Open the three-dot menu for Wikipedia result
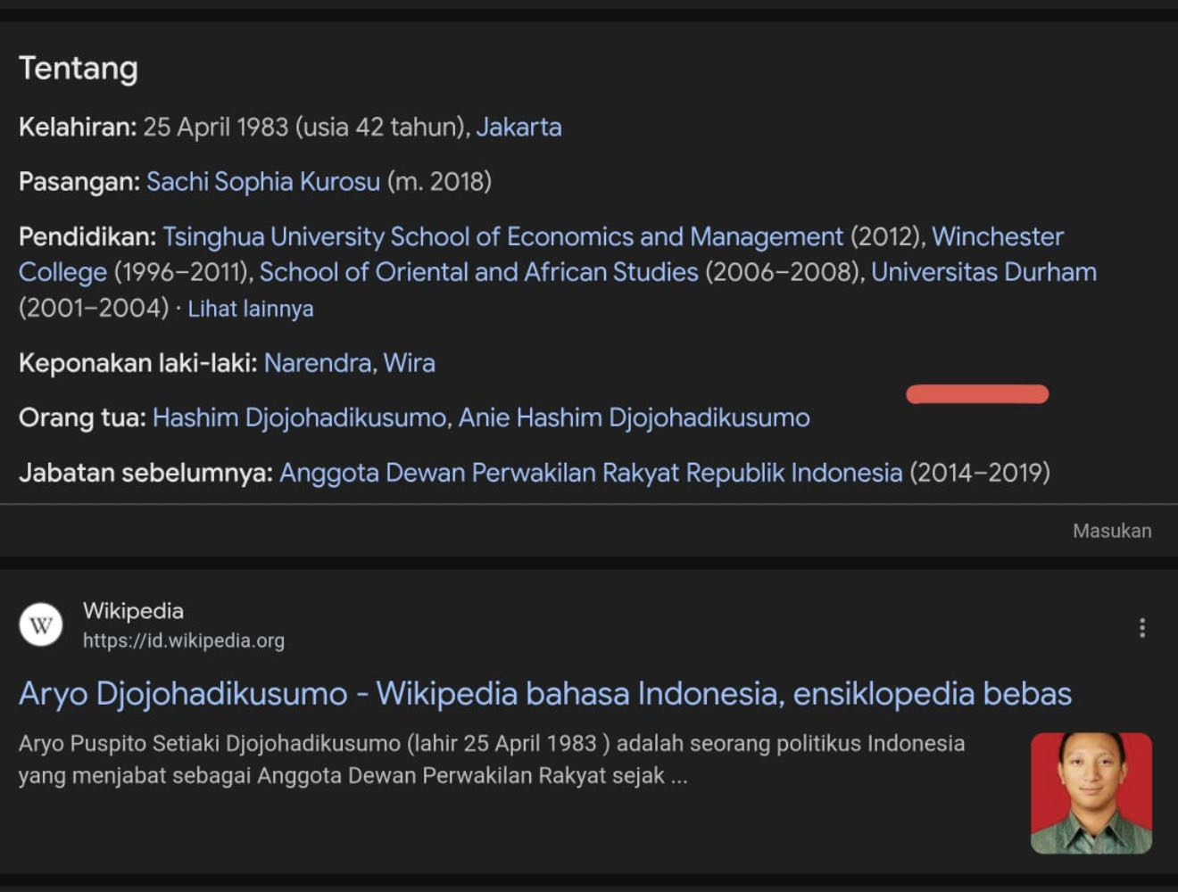 (1142, 628)
